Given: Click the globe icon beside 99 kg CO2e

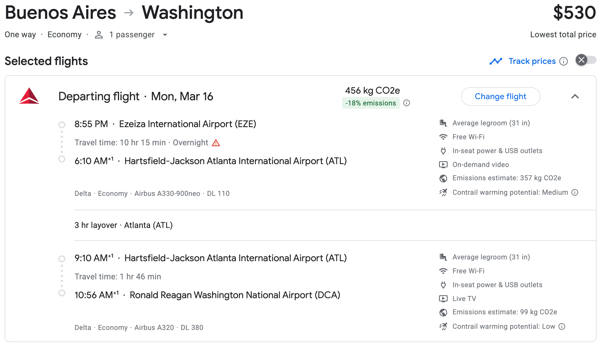Looking at the screenshot, I should (x=443, y=312).
